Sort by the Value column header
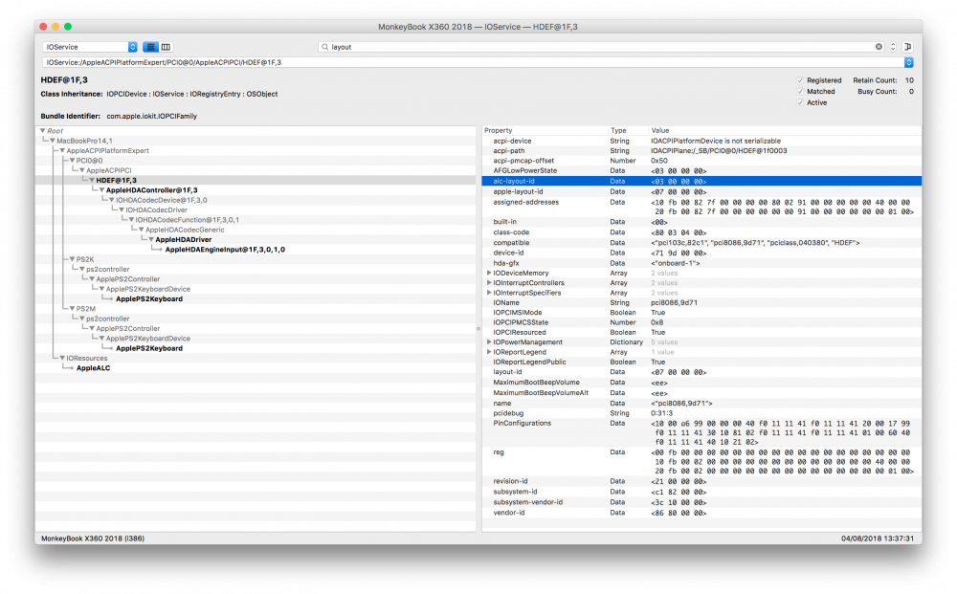 [x=785, y=130]
